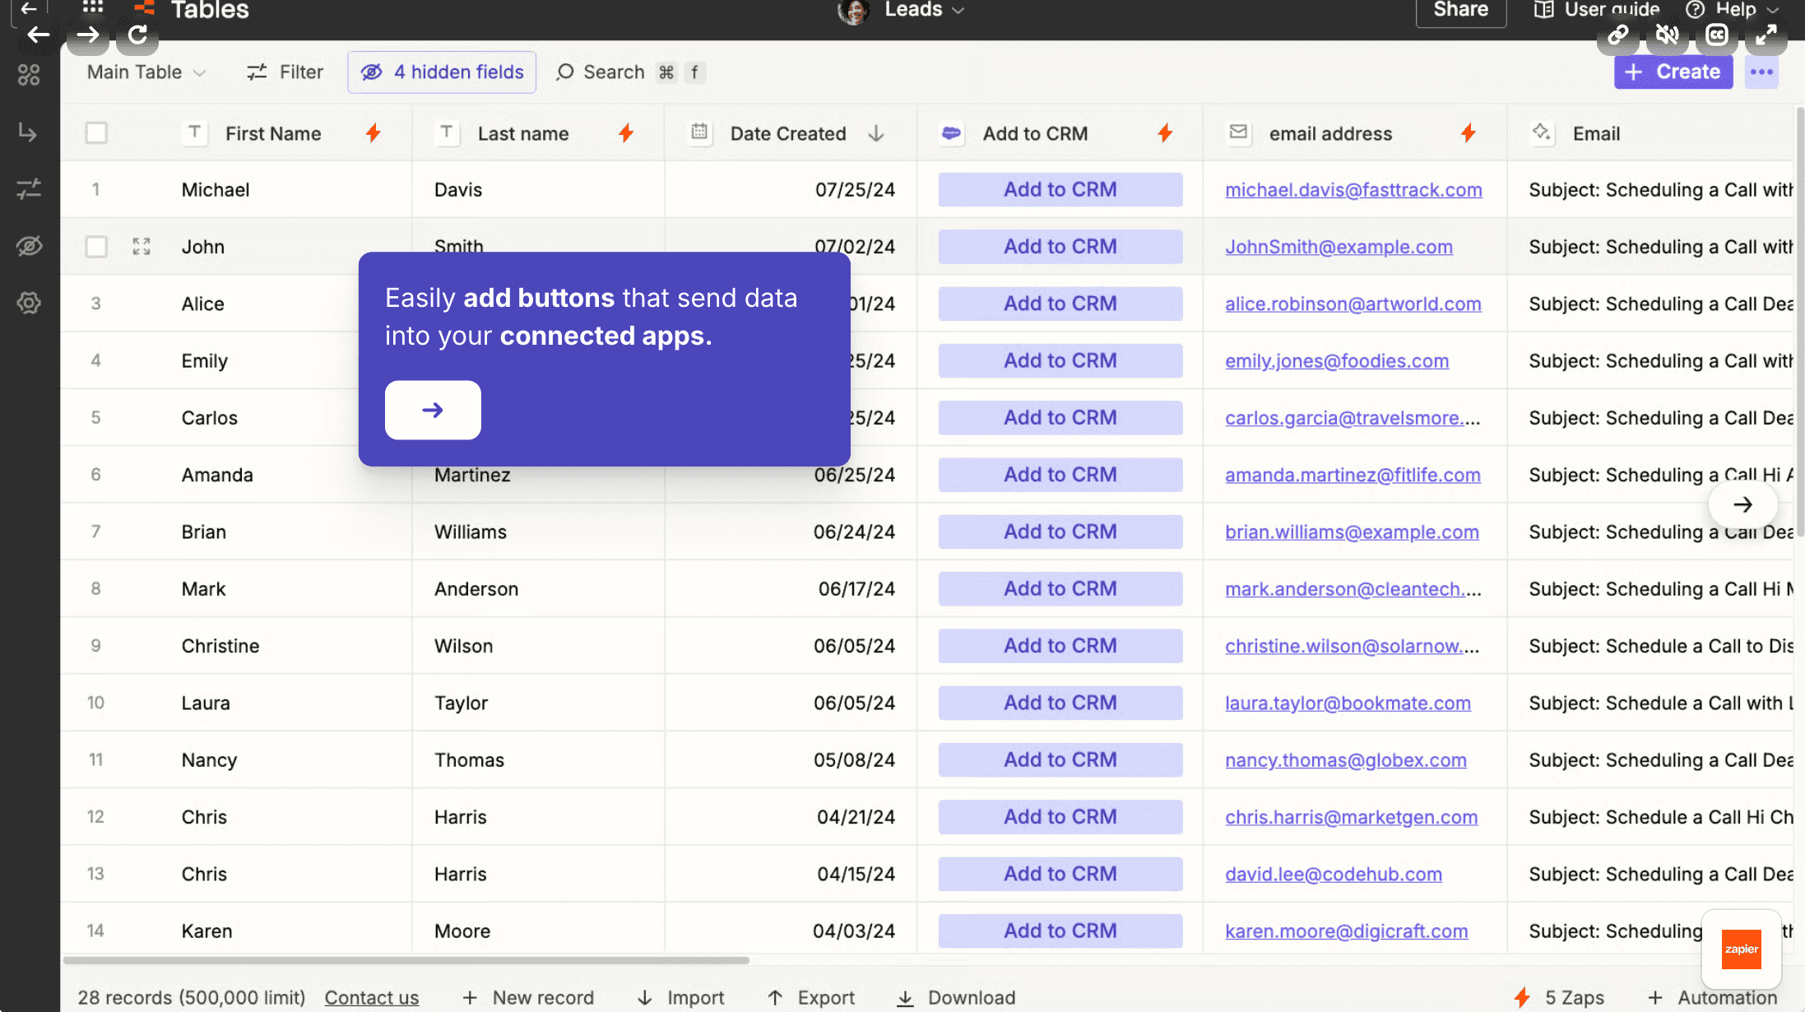Toggle the muted speaker icon
Viewport: 1805px width, 1012px height.
(1667, 35)
